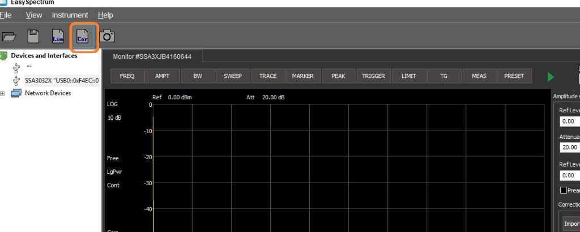Viewport: 580px width, 232px height.
Task: Select SSA3032X USB device in tree
Action: pos(61,81)
